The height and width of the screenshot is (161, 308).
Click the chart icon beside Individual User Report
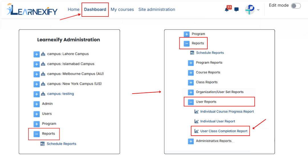coord(196,121)
